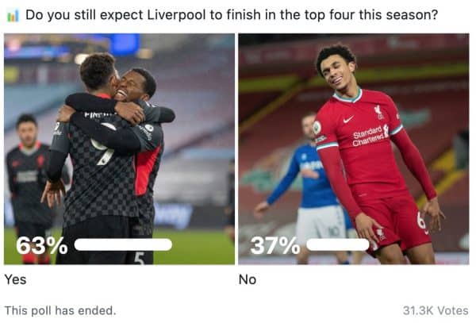
Task: Select the Yes option label
Action: [x=15, y=279]
